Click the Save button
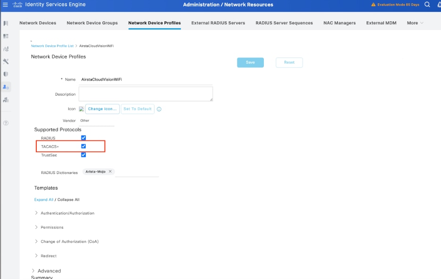Screen dimensions: 441x279 pos(250,62)
